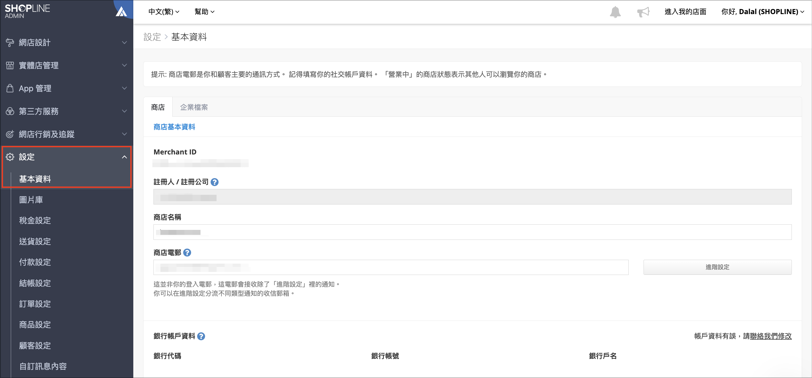812x378 pixels.
Task: Click the 進入我的店面 link
Action: 685,12
